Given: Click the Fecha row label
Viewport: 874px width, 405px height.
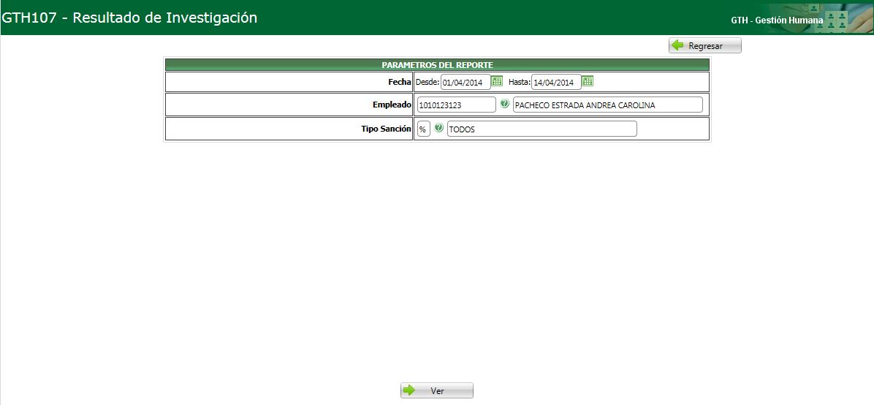Looking at the screenshot, I should 400,82.
